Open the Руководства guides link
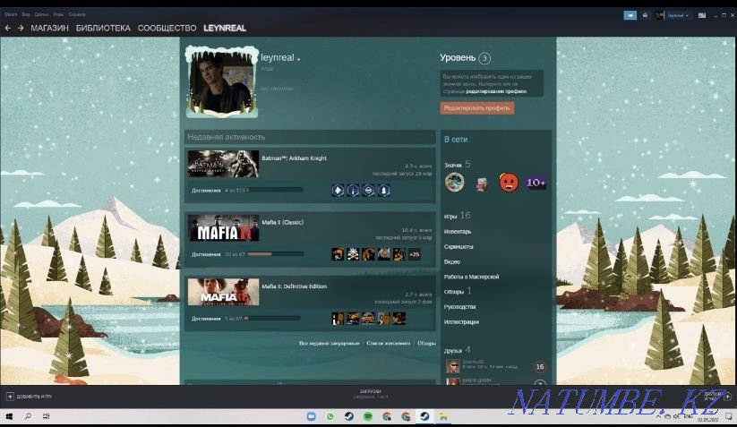The height and width of the screenshot is (427, 737). click(x=459, y=307)
